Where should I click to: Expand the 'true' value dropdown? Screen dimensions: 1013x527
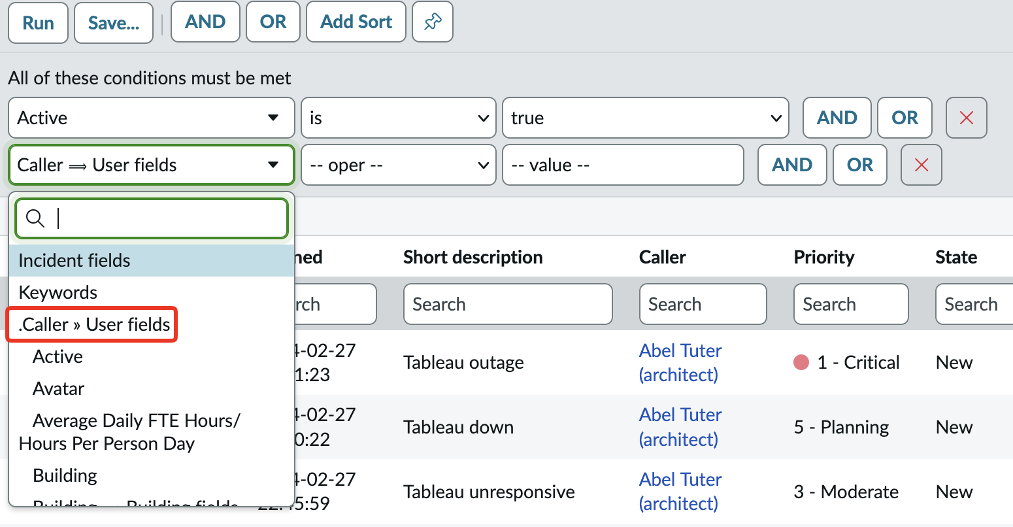[x=645, y=118]
